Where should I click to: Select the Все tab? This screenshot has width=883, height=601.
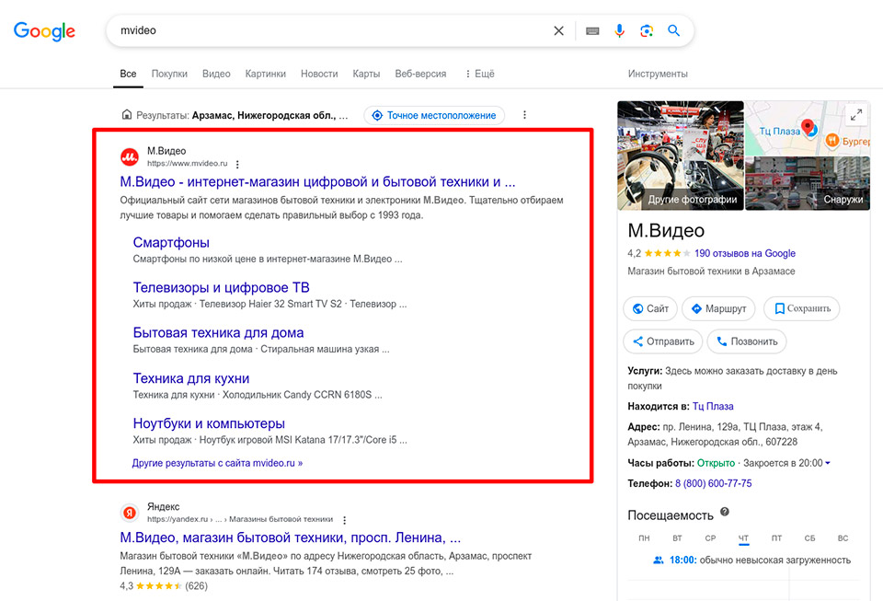pyautogui.click(x=128, y=74)
